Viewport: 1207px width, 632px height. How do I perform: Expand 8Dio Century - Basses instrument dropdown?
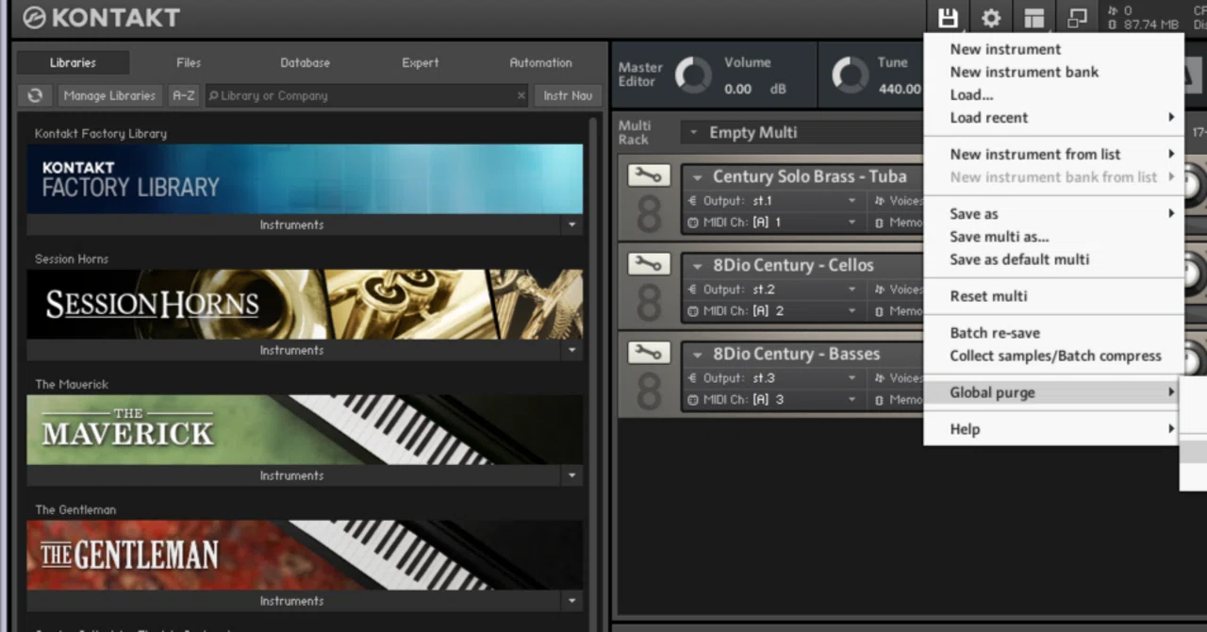698,355
